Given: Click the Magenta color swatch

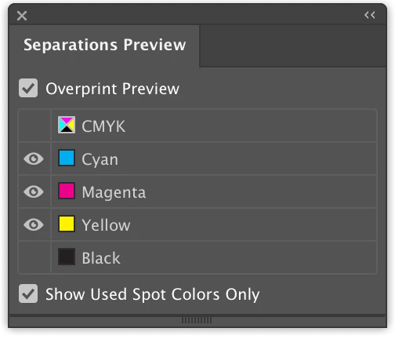Looking at the screenshot, I should pyautogui.click(x=67, y=191).
